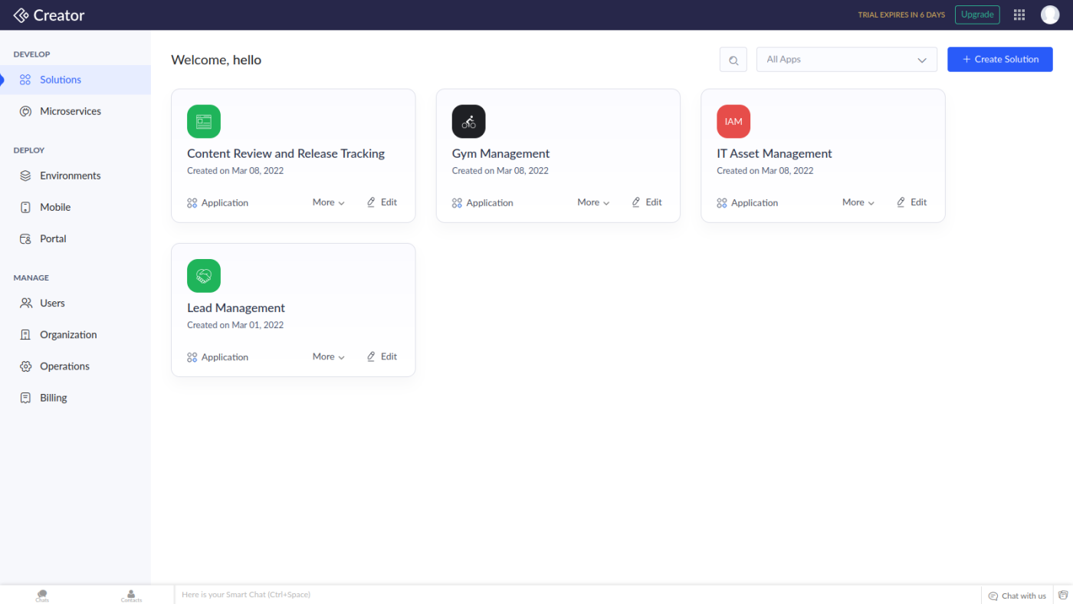Screen dimensions: 1073x604
Task: Click the IAM red app icon
Action: 733,121
